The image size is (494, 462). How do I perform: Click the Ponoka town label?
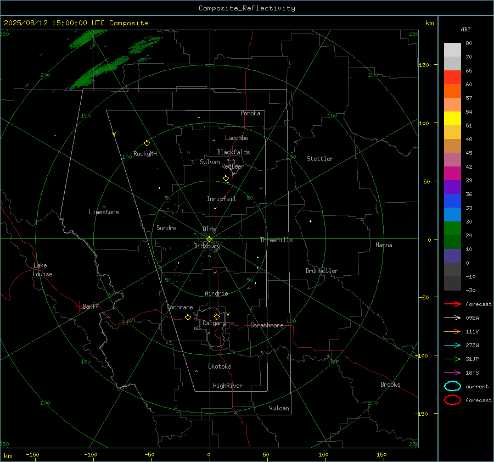coord(250,113)
